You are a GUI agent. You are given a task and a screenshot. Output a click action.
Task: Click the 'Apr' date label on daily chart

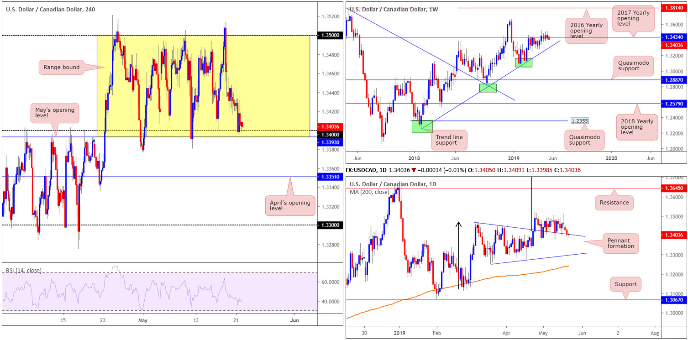coord(505,334)
